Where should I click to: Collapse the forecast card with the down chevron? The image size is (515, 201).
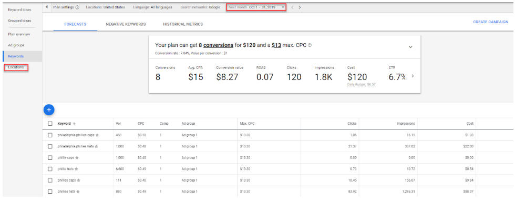(x=410, y=47)
